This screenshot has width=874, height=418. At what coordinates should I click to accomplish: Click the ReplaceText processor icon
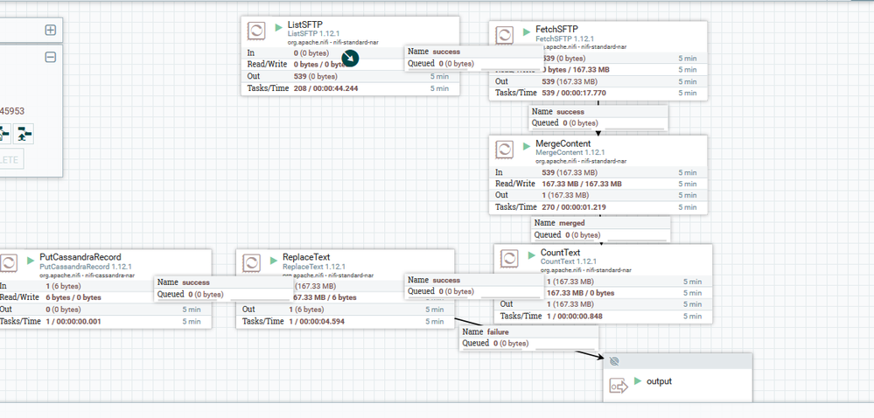(x=251, y=263)
